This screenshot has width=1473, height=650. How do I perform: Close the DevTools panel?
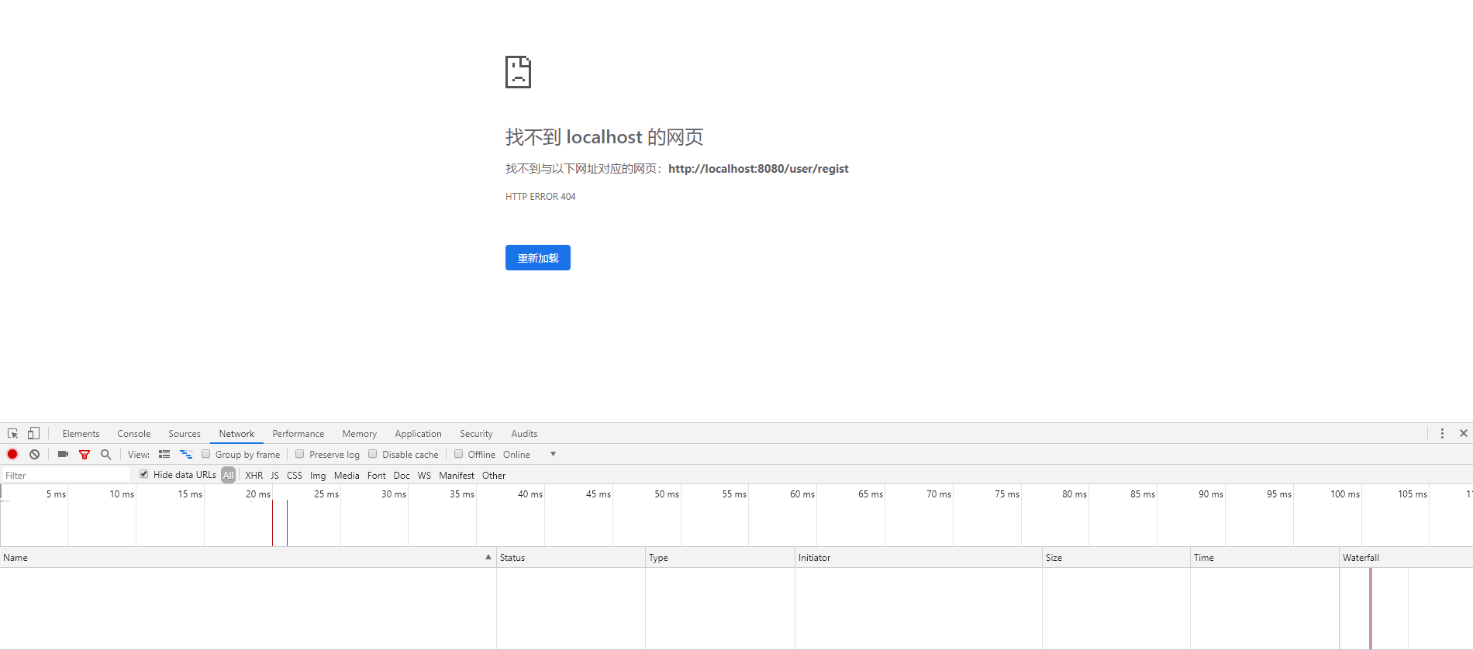(1464, 433)
